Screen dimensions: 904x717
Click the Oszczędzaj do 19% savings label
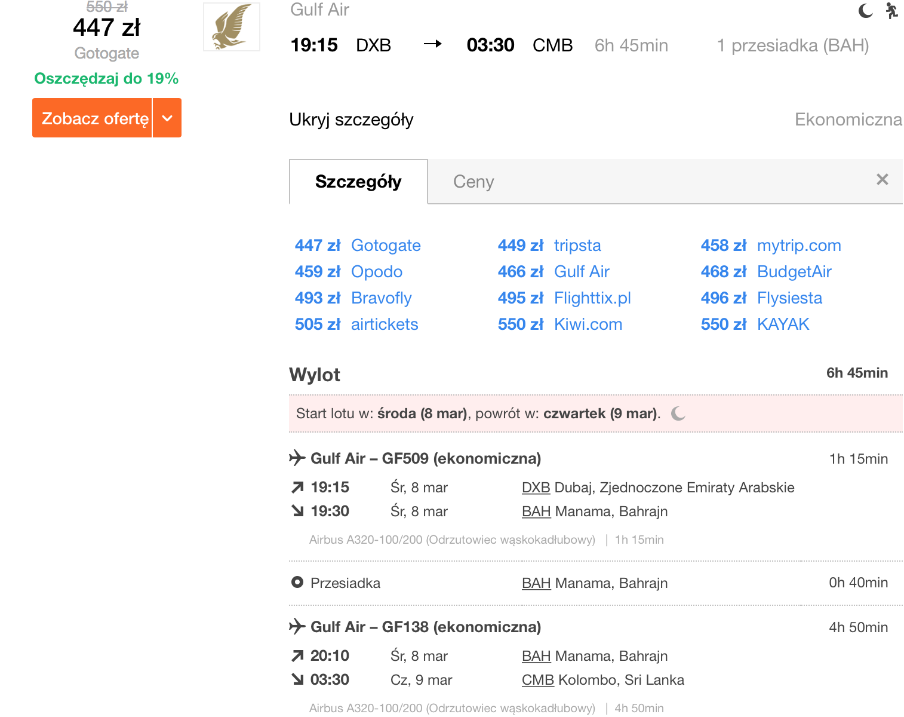[x=106, y=78]
